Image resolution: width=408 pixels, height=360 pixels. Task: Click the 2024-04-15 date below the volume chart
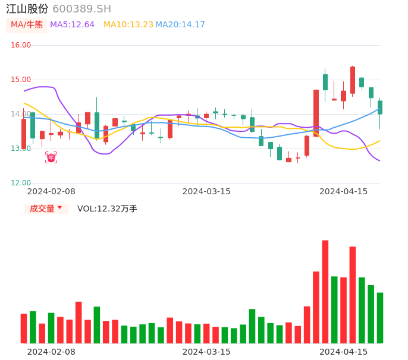344,352
